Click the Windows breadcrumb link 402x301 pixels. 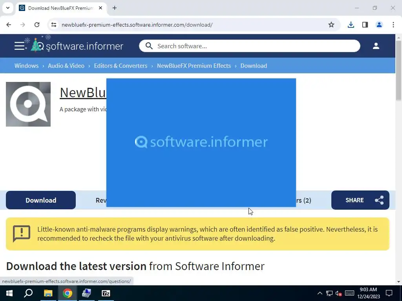click(x=26, y=66)
